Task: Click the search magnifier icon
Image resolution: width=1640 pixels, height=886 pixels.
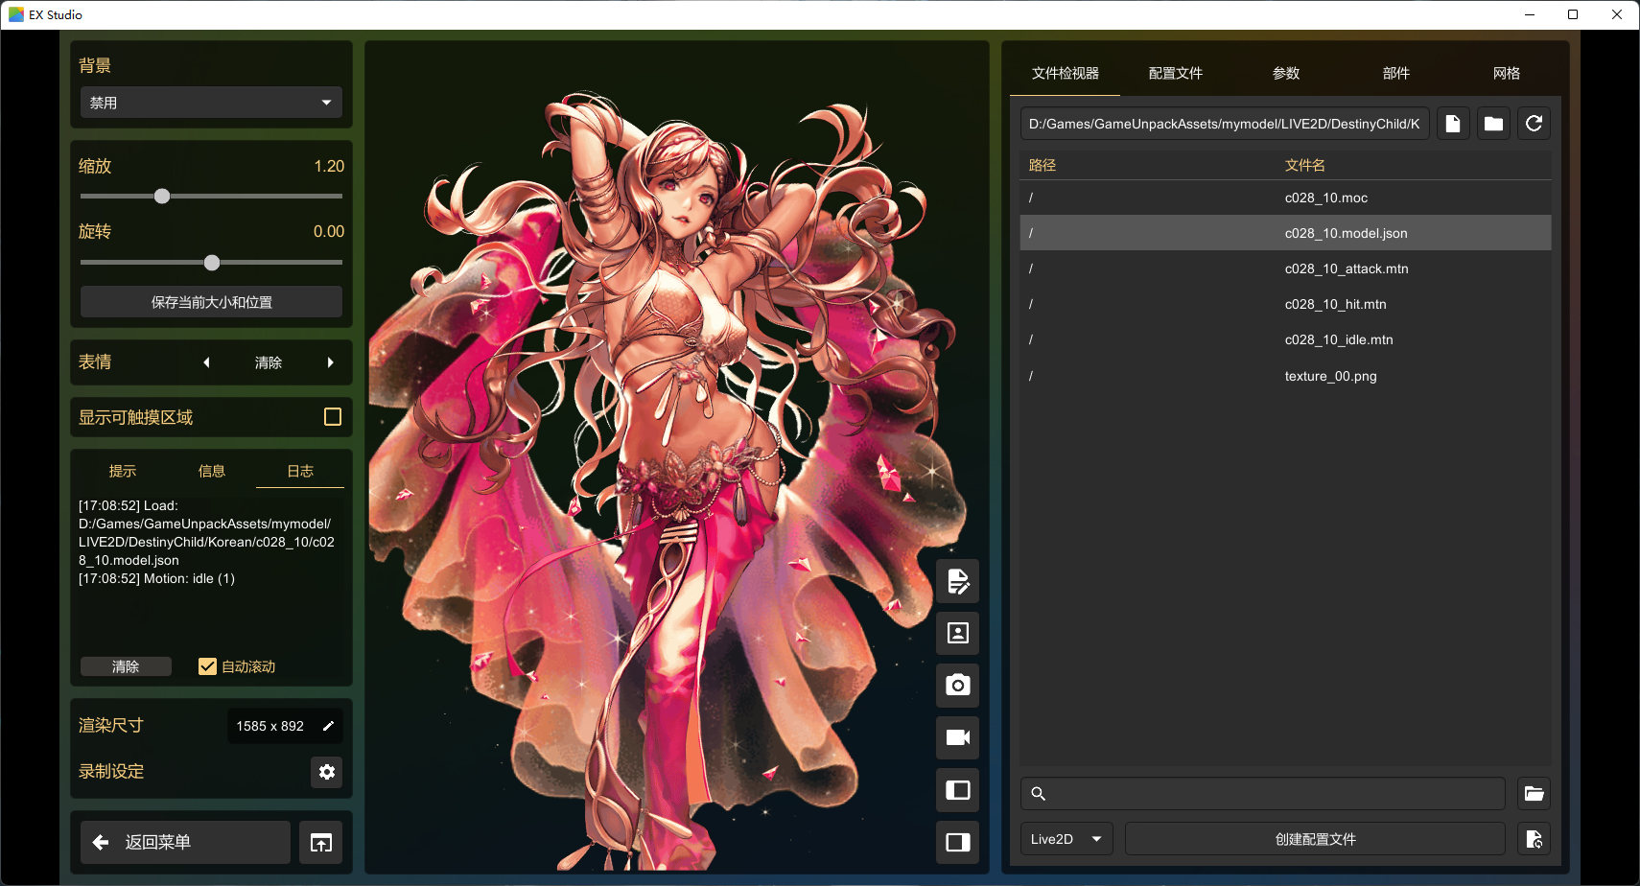Action: [x=1039, y=793]
